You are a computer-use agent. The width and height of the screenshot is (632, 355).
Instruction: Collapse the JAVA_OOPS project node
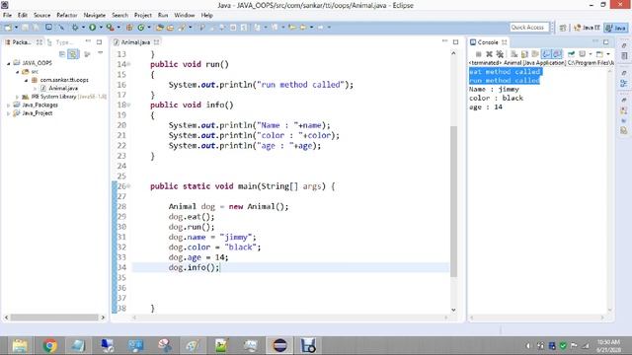[9, 63]
